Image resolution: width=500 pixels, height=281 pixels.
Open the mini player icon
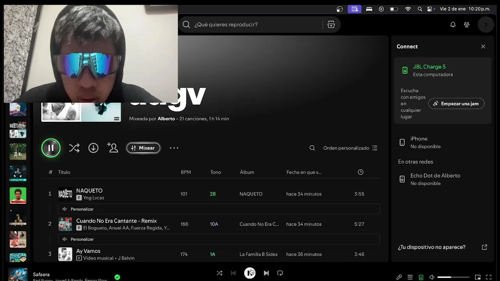point(477,277)
